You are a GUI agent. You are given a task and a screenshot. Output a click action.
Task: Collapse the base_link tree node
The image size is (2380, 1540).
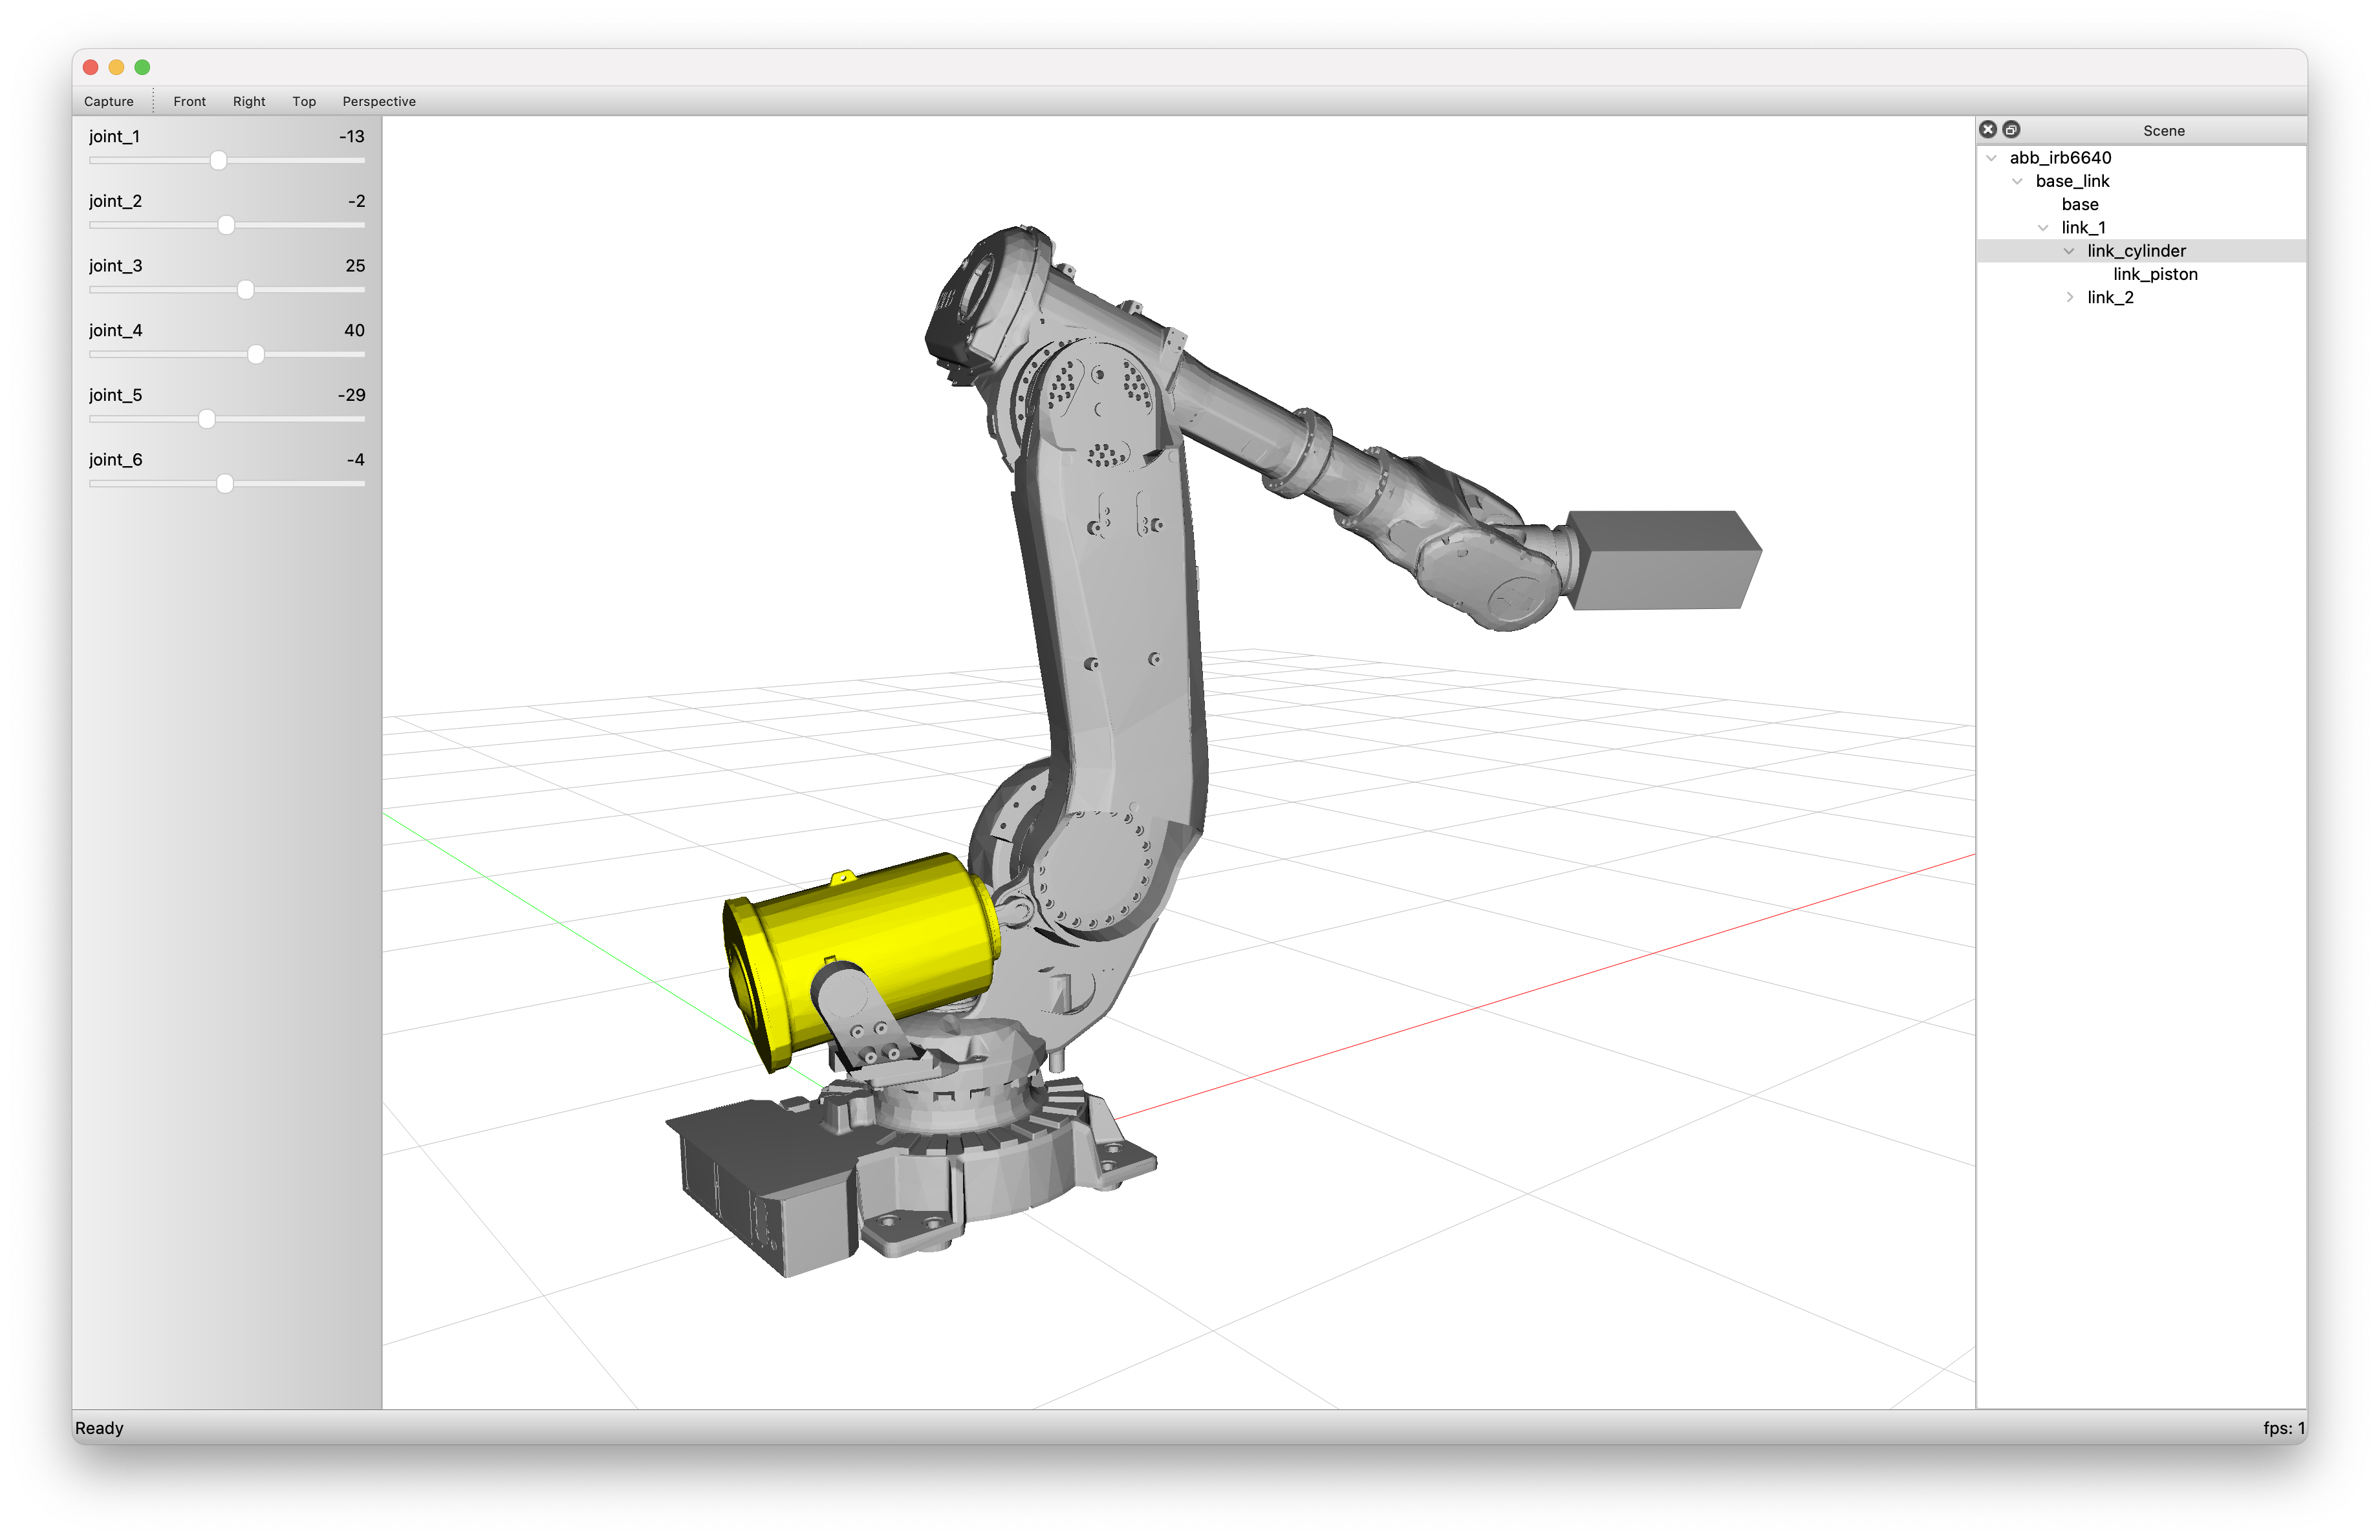[x=2017, y=181]
